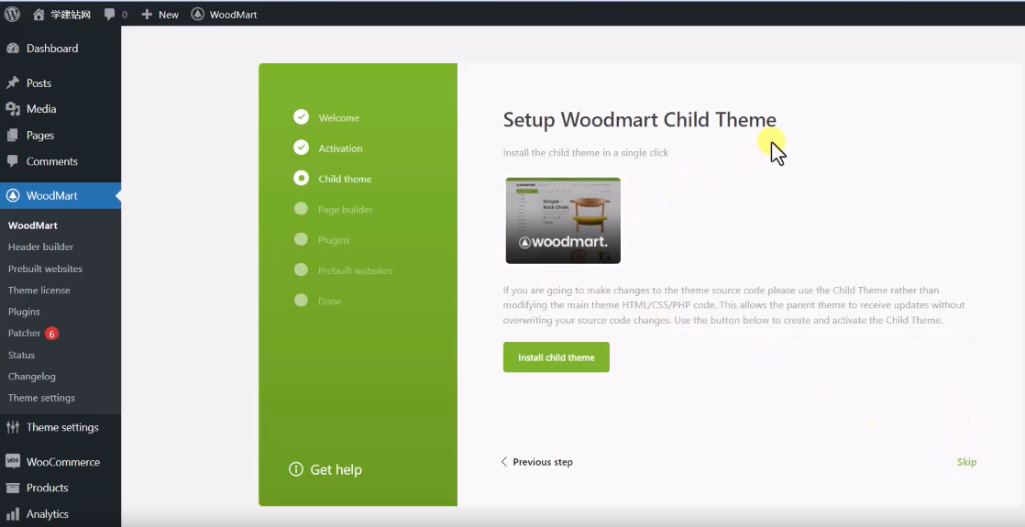This screenshot has width=1025, height=527.
Task: Click the Page builder step label
Action: (x=345, y=209)
